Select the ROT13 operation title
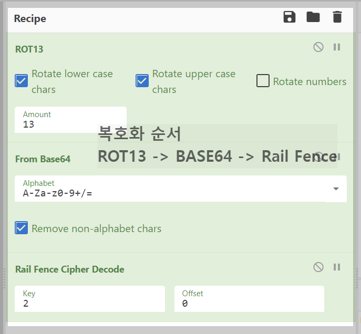Screen dimensions: 361x334 click(x=29, y=49)
